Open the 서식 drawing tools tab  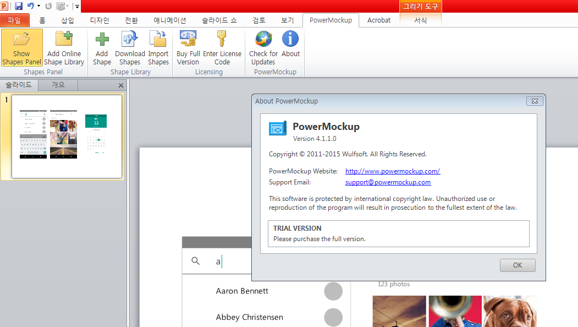(x=421, y=20)
